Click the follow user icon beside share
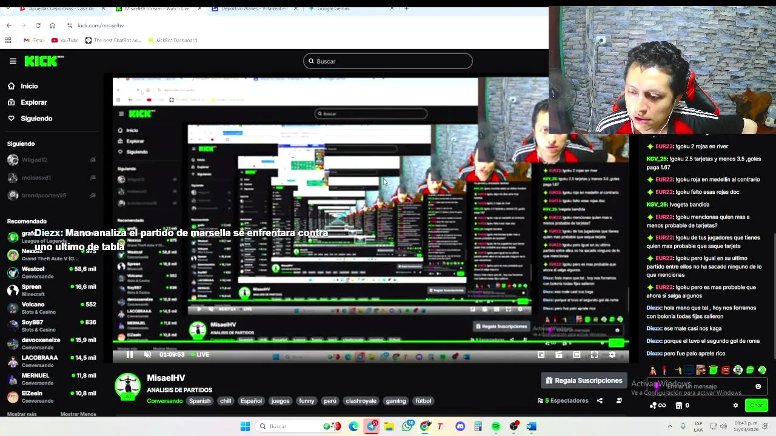The image size is (776, 436). pos(619,400)
